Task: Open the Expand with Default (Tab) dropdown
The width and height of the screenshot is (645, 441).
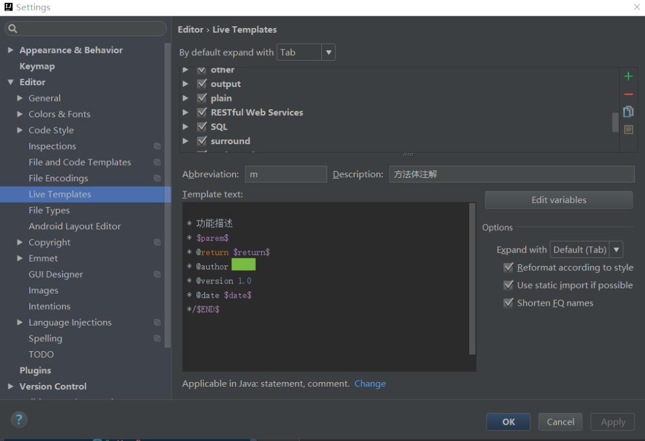Action: tap(586, 250)
